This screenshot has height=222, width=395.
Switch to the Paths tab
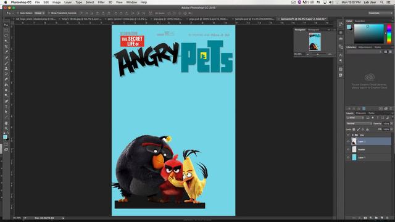tap(372, 113)
